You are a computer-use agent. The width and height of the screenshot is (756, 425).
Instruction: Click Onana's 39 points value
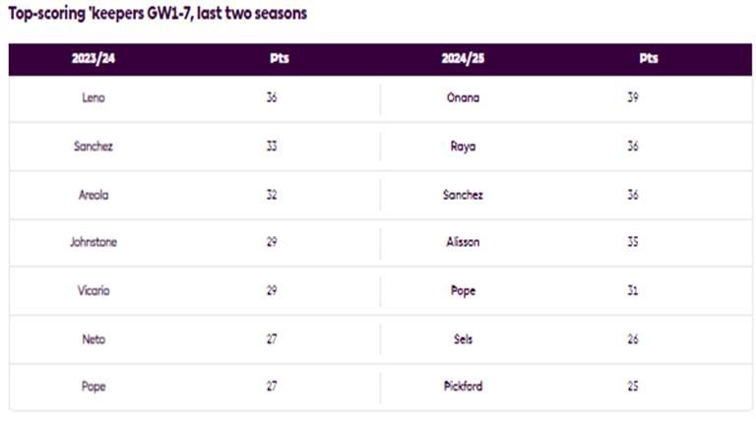633,98
